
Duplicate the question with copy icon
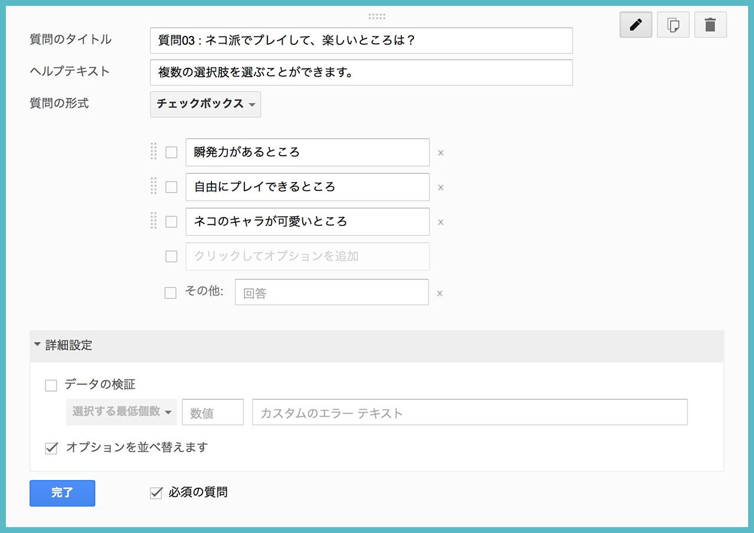tap(673, 25)
